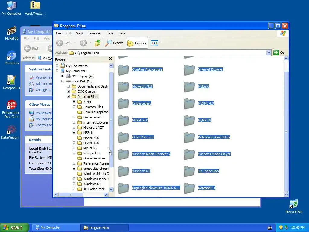Open the Recycle Bin
The height and width of the screenshot is (232, 309).
294,206
